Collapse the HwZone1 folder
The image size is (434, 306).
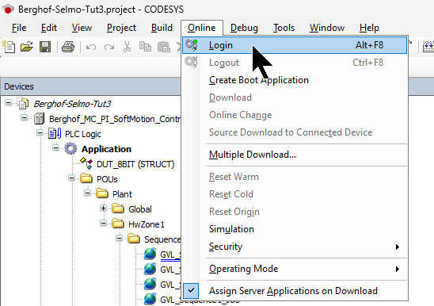[x=103, y=223]
